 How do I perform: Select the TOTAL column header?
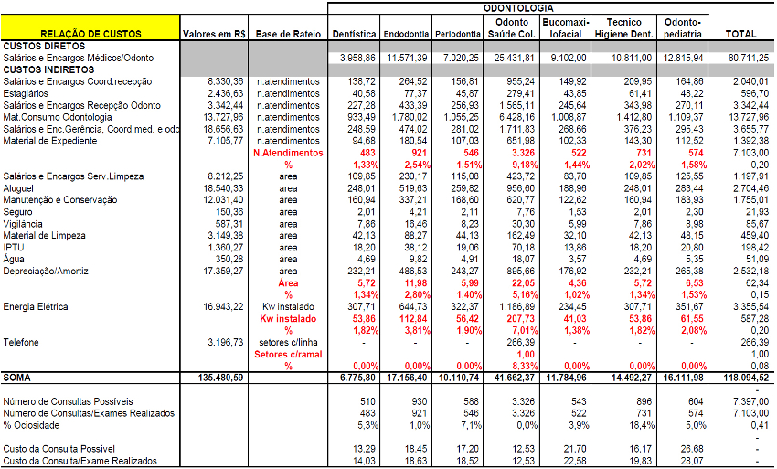pyautogui.click(x=740, y=34)
